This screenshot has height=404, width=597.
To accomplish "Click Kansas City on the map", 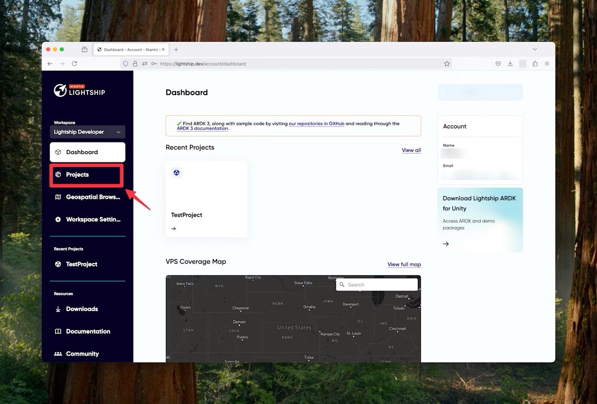I will pyautogui.click(x=330, y=334).
